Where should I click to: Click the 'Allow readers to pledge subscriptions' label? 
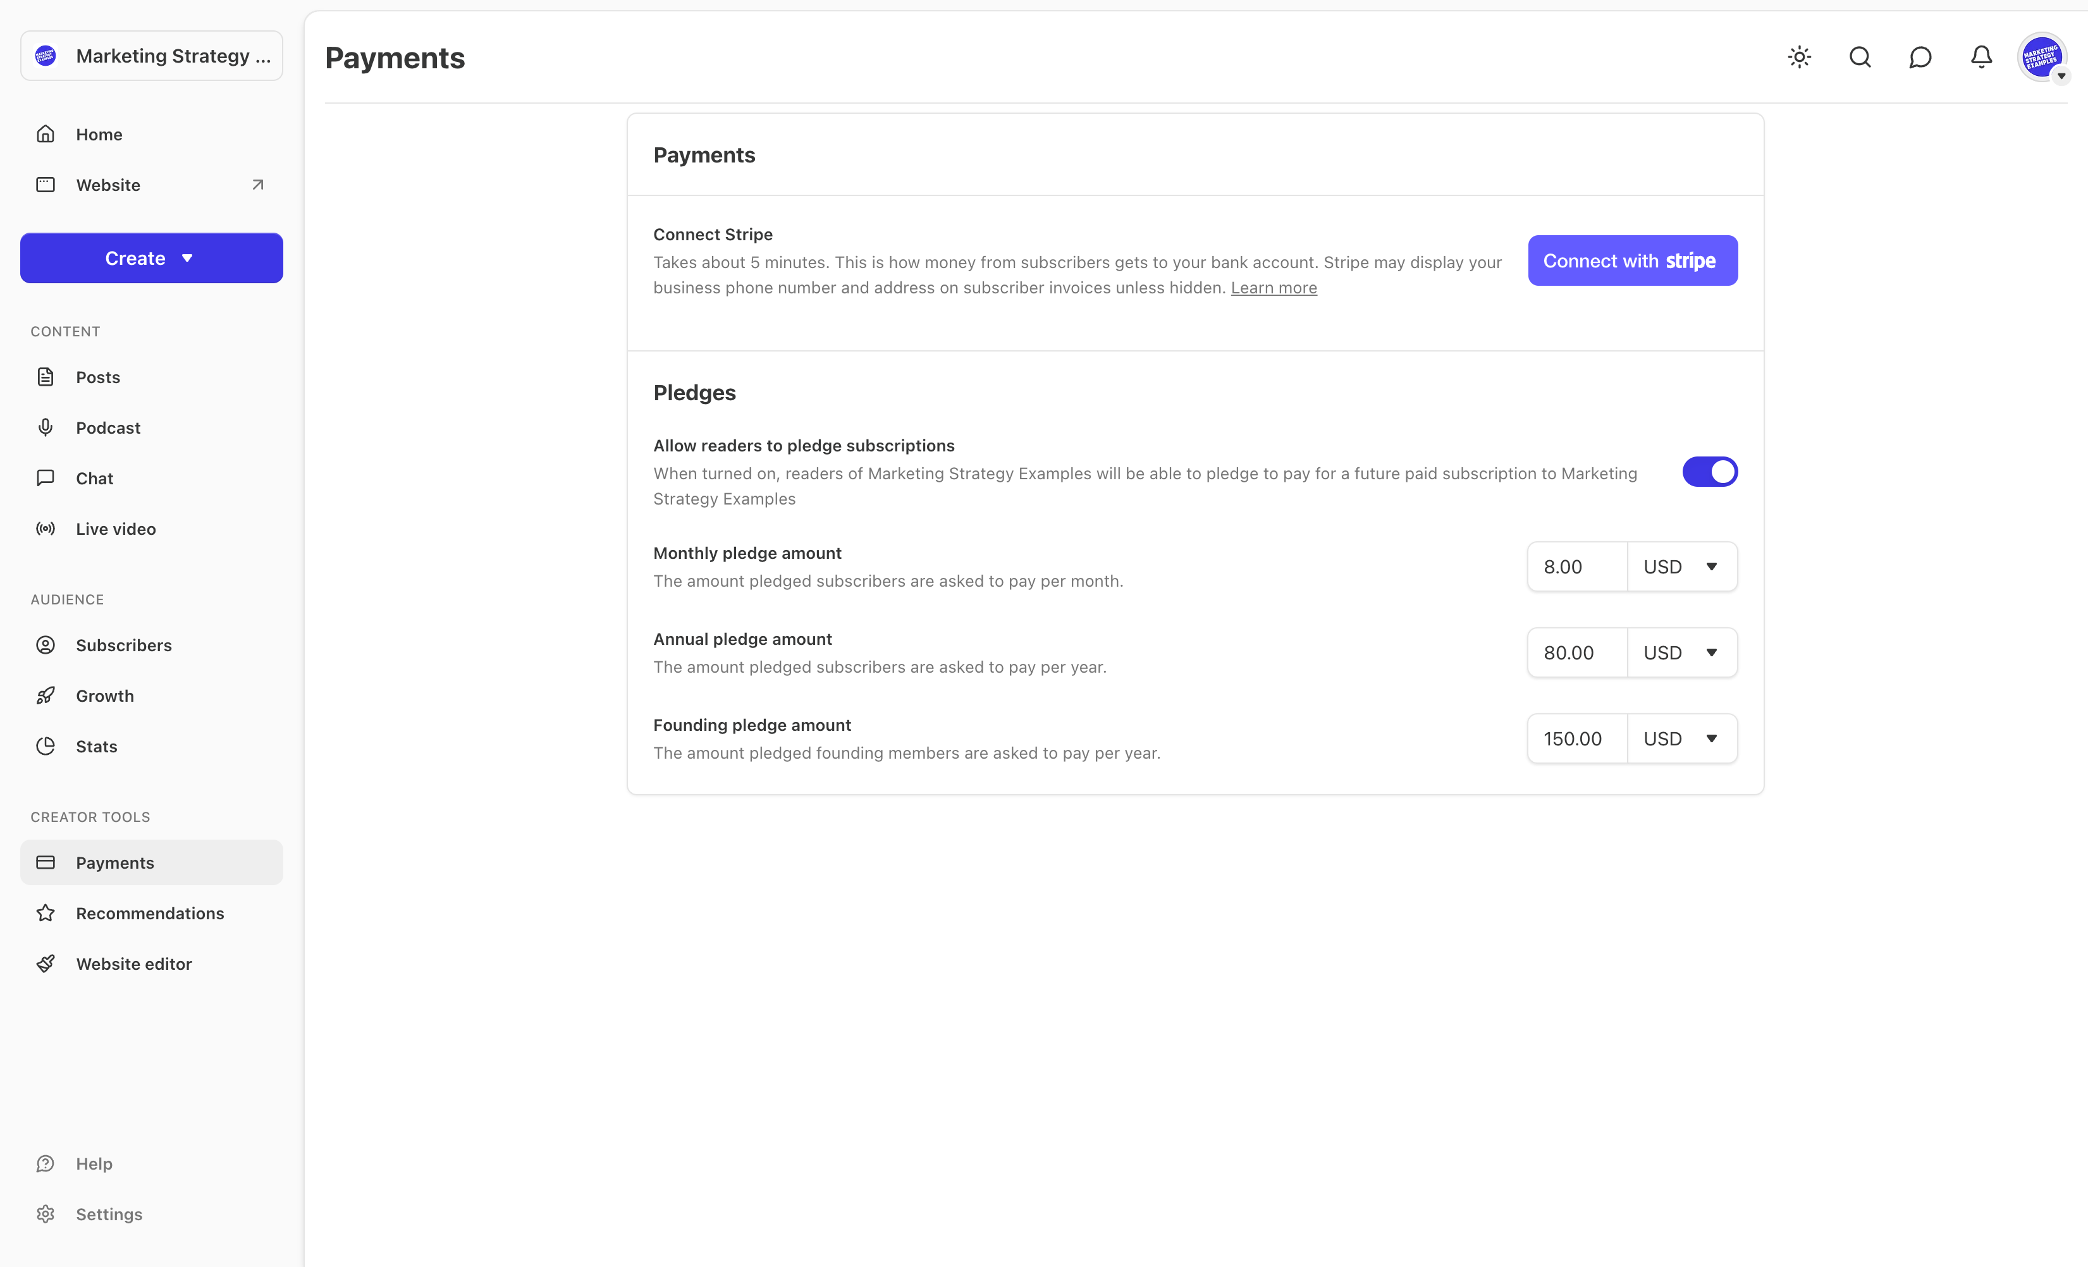[x=803, y=446]
